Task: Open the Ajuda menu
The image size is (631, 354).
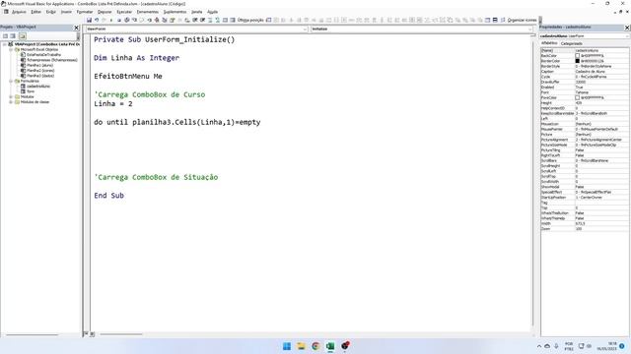Action: (212, 12)
